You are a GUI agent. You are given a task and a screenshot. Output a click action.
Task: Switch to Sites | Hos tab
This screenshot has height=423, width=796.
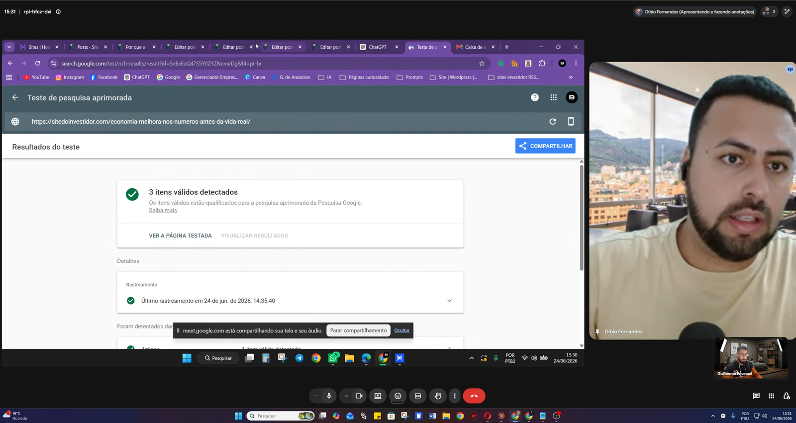coord(39,47)
